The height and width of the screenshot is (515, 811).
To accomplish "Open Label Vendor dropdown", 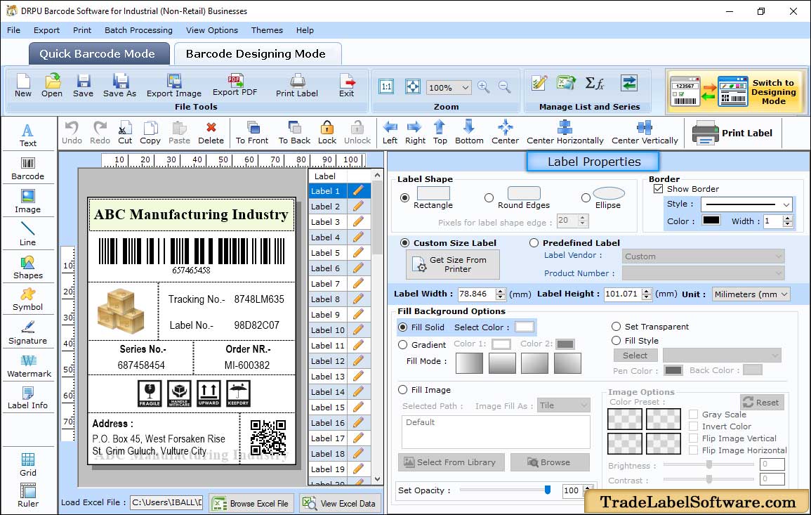I will click(703, 256).
